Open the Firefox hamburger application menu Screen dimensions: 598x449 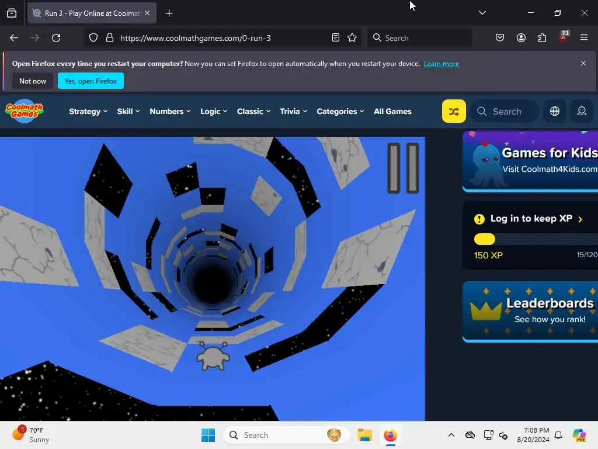tap(584, 38)
